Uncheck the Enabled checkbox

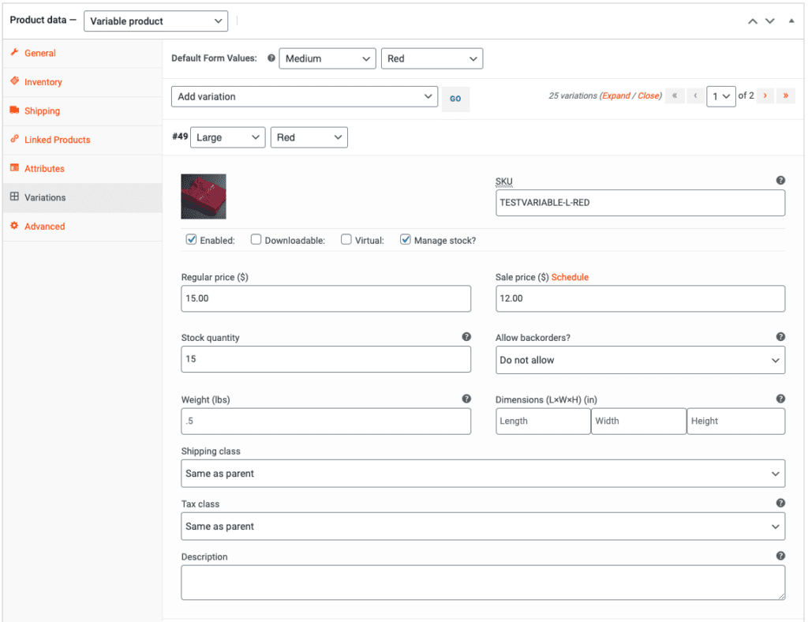(x=191, y=240)
